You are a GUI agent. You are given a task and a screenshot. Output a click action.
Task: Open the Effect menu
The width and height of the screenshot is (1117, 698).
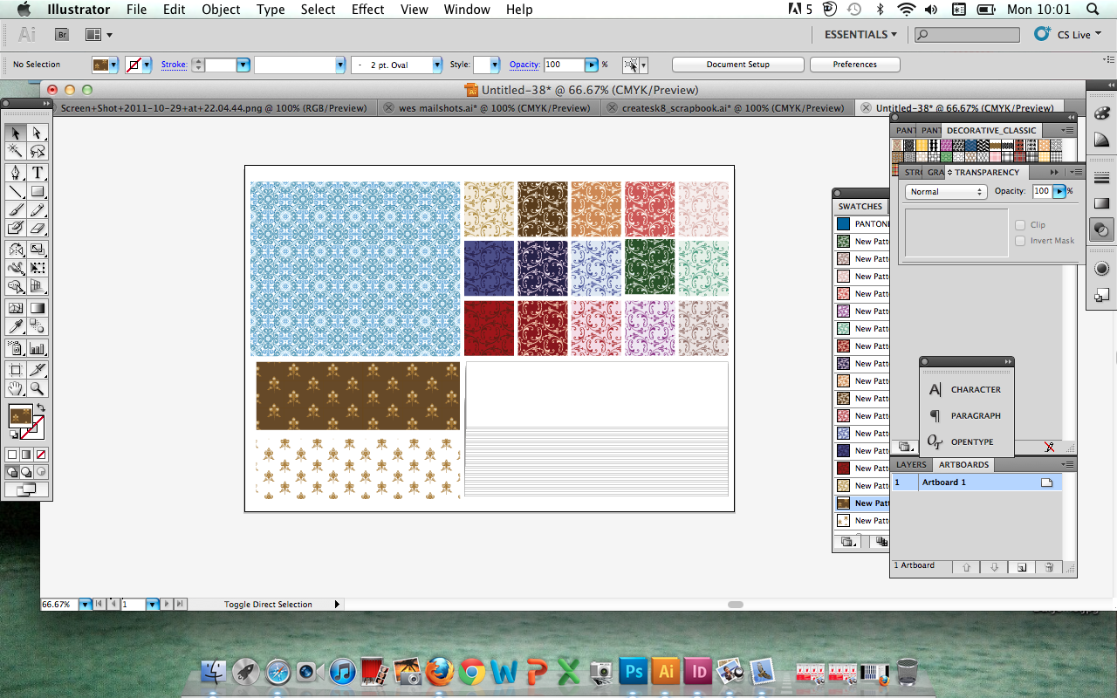(x=367, y=10)
